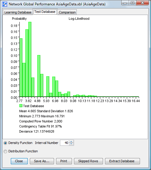Click the Save As... button

click(42, 161)
